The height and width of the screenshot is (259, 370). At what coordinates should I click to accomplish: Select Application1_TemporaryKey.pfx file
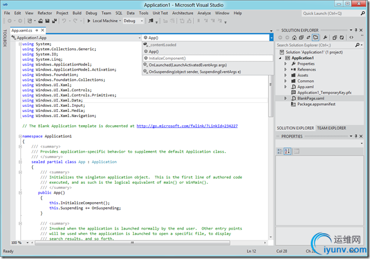tap(324, 92)
